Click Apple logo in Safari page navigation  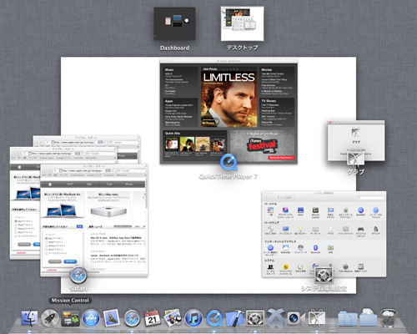50,185
